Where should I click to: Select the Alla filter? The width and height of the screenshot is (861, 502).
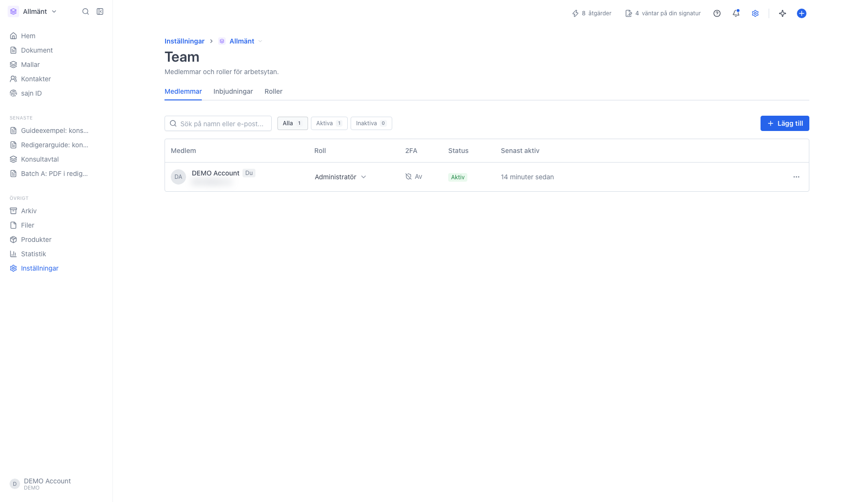click(x=293, y=123)
